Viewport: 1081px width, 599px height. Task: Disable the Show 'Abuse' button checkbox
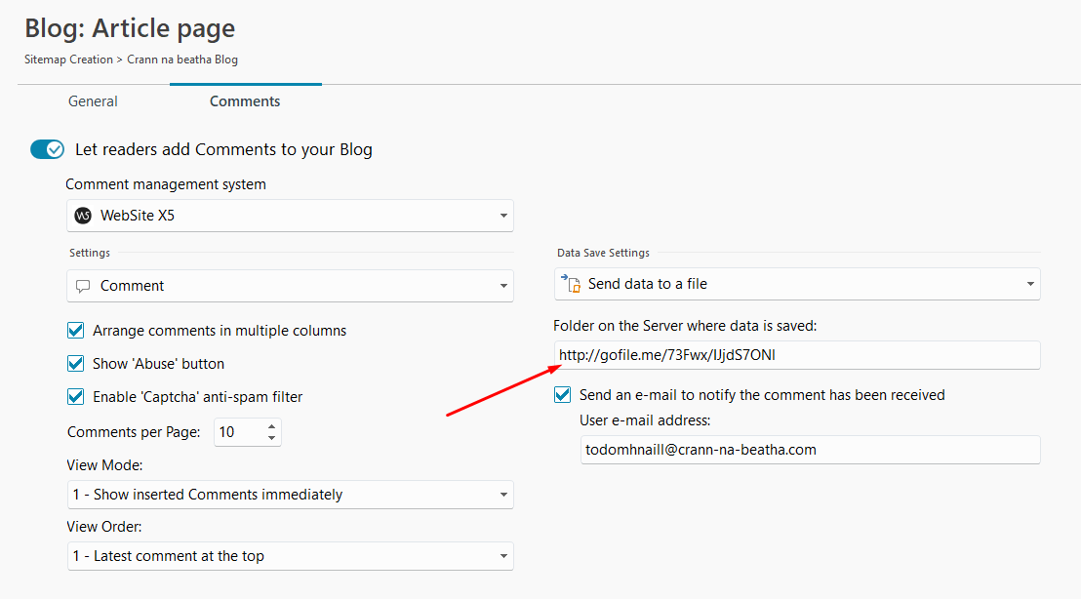(x=76, y=364)
